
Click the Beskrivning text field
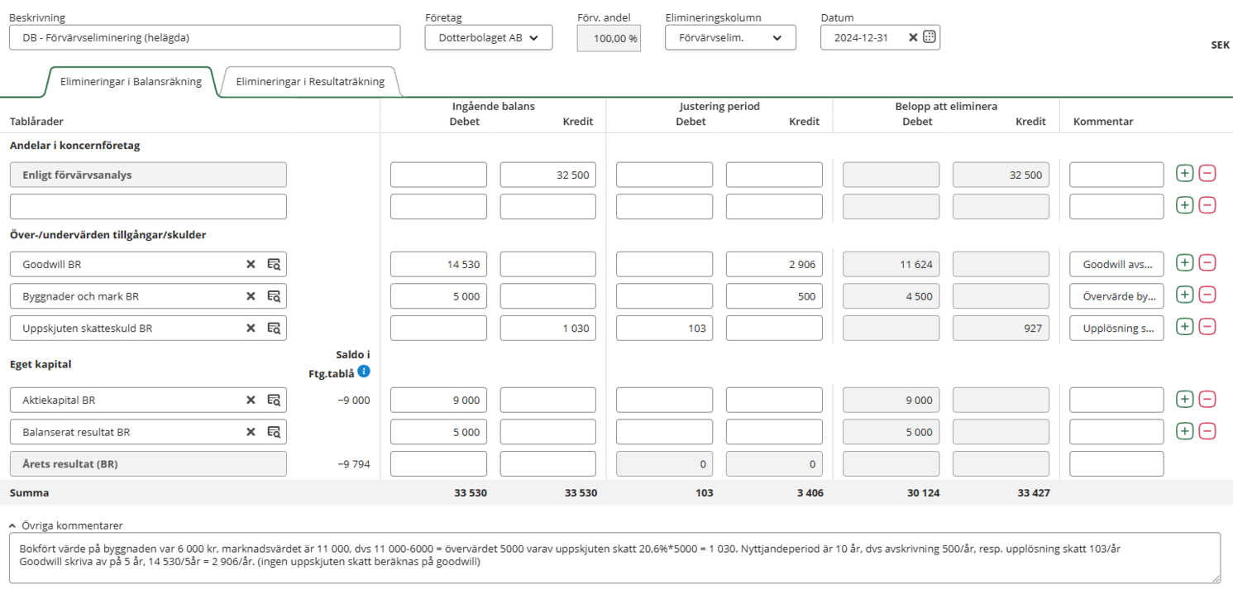pos(204,37)
